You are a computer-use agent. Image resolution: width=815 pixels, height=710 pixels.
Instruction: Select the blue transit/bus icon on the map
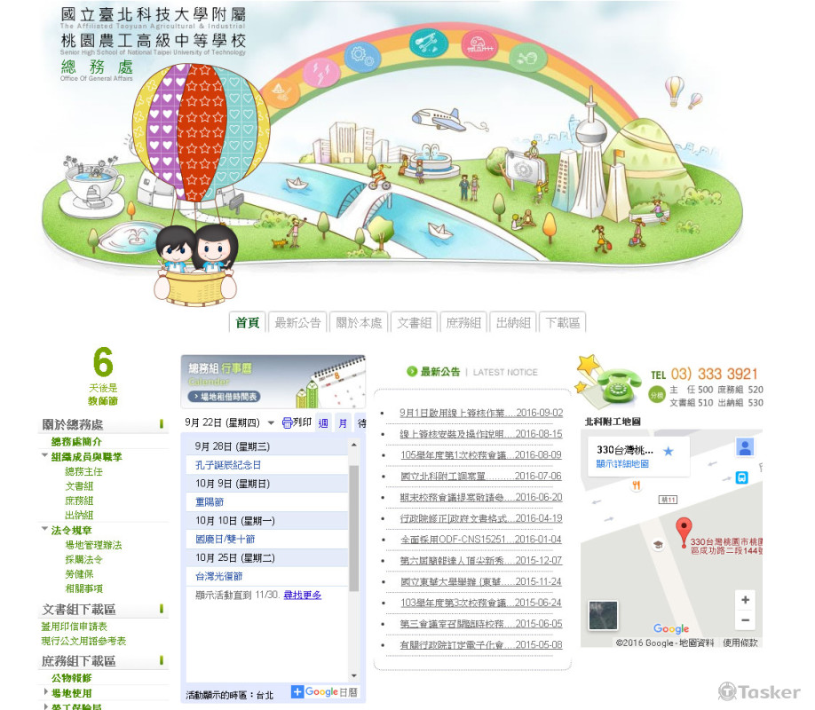742,477
